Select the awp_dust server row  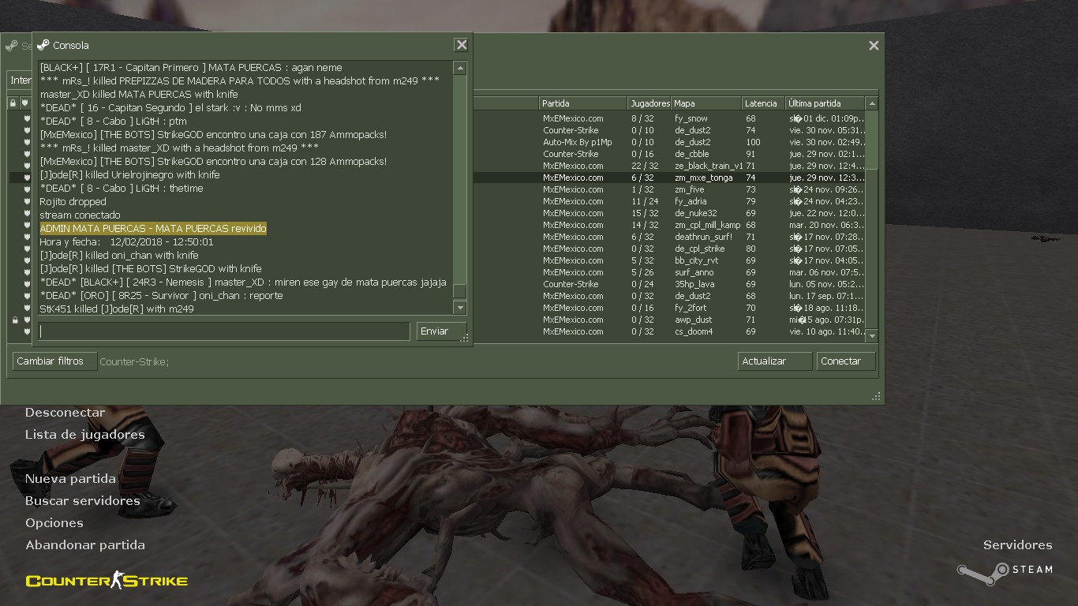point(668,320)
